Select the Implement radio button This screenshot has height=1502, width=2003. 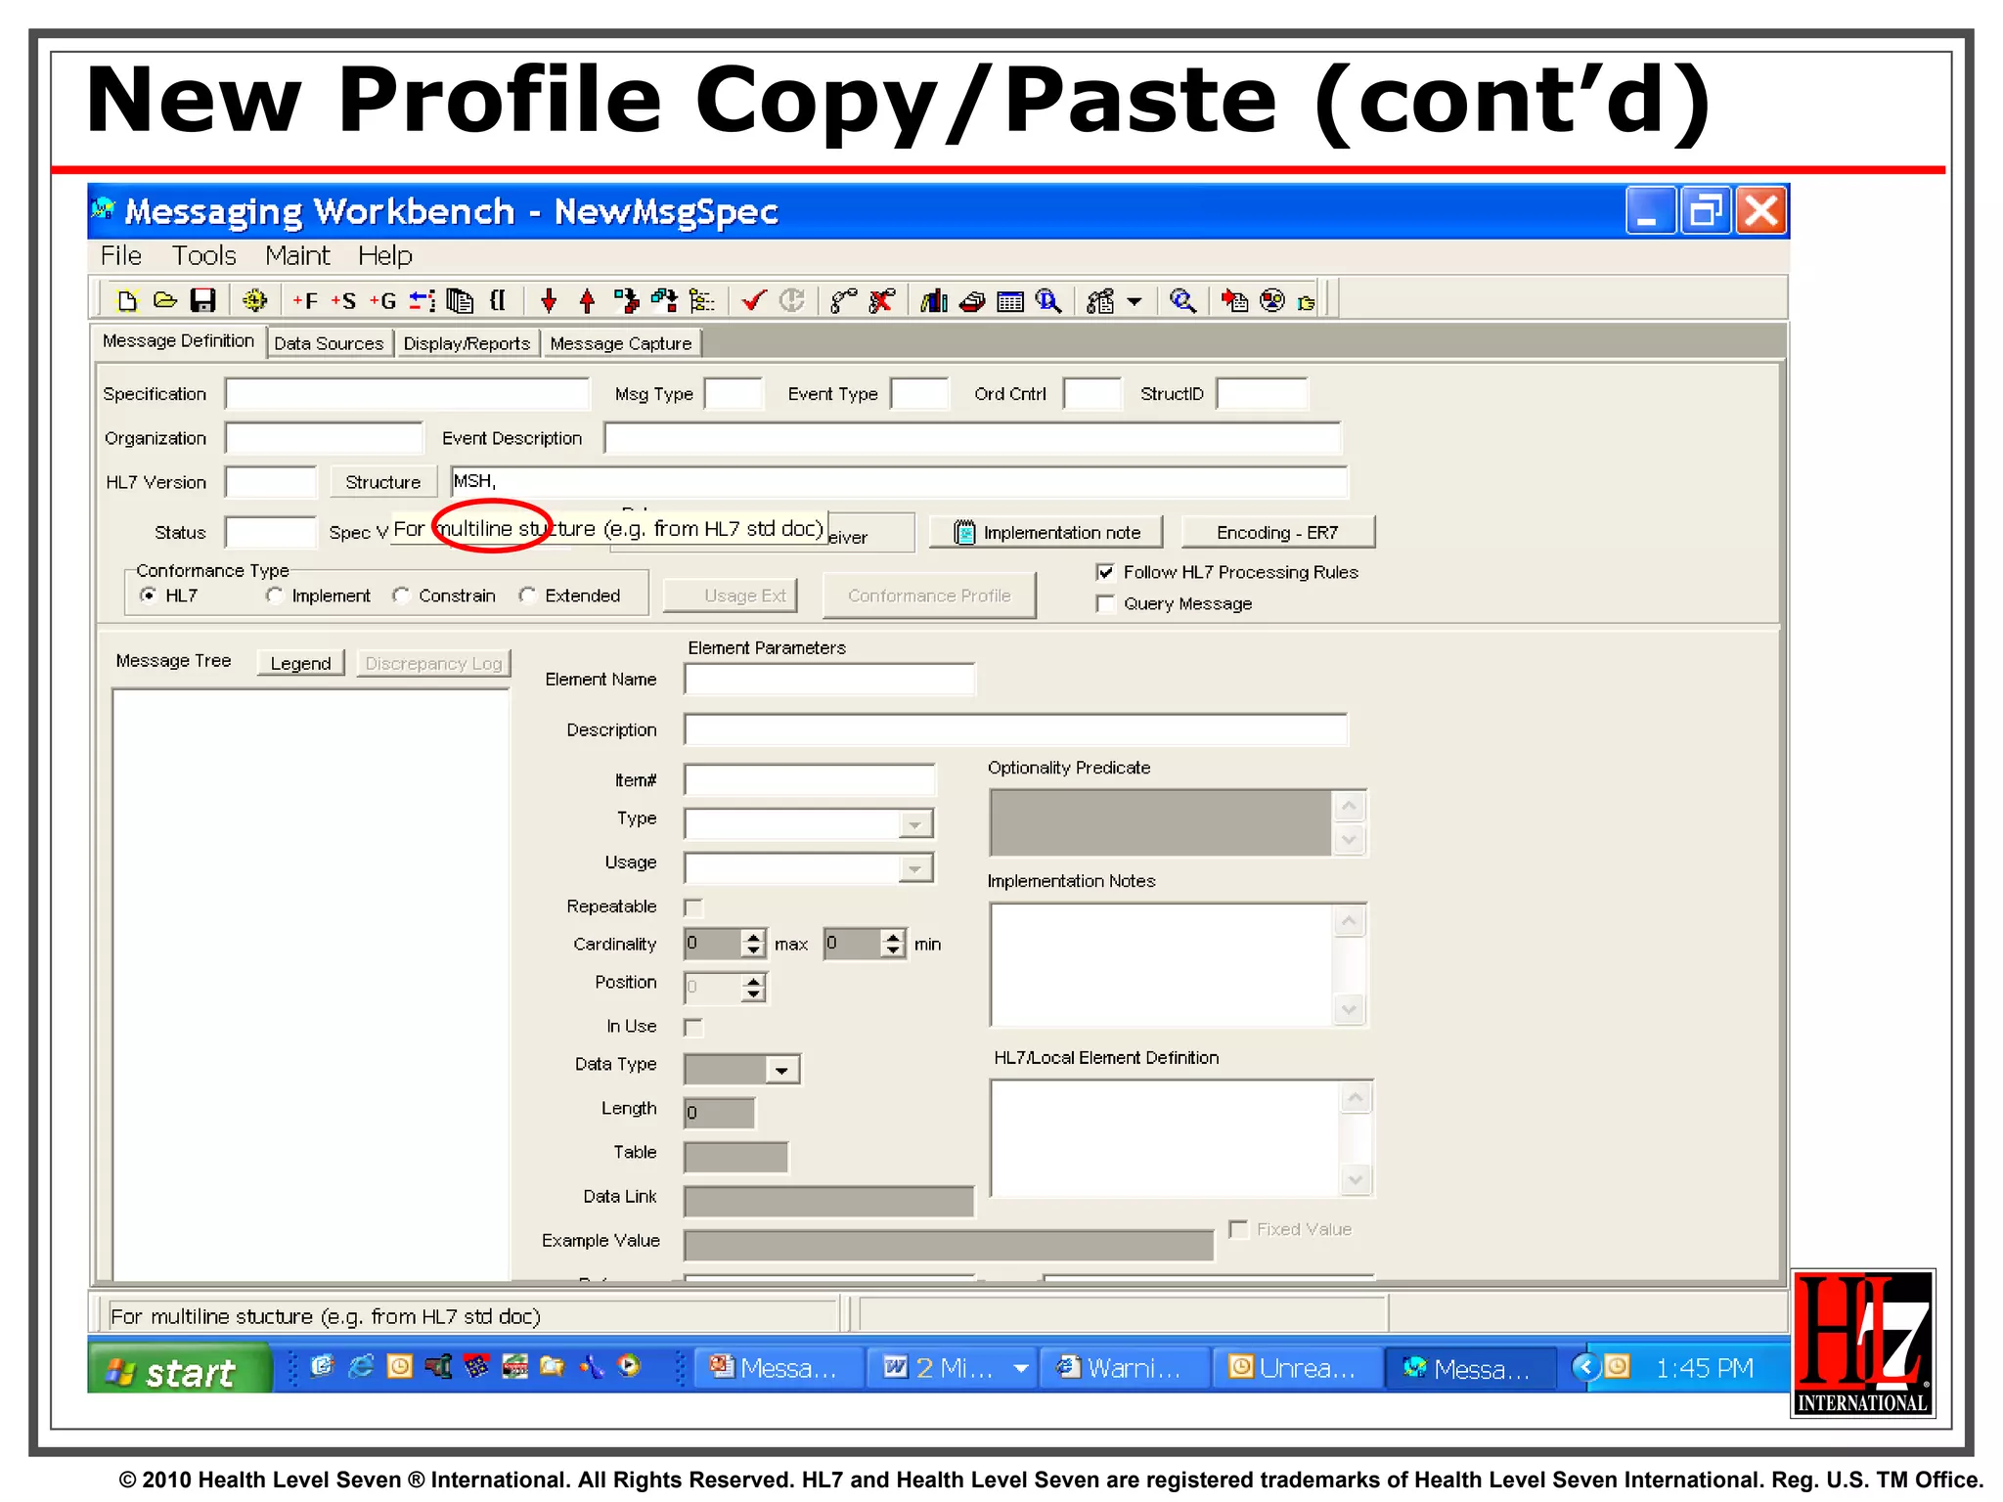pyautogui.click(x=275, y=596)
